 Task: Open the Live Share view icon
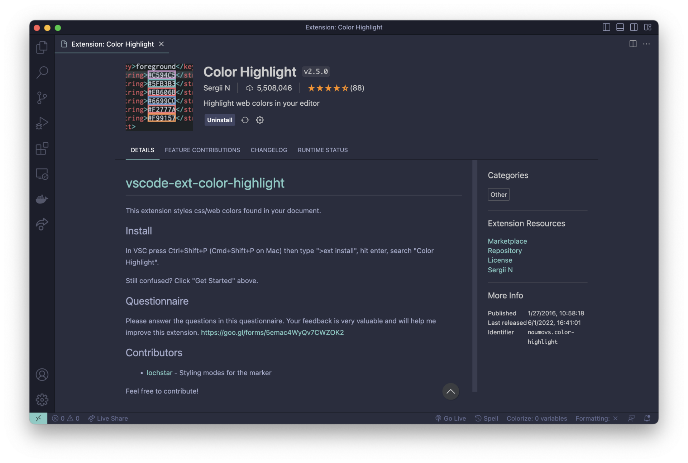pos(42,224)
